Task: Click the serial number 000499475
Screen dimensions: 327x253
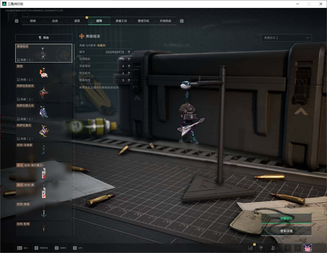Action: (115, 52)
